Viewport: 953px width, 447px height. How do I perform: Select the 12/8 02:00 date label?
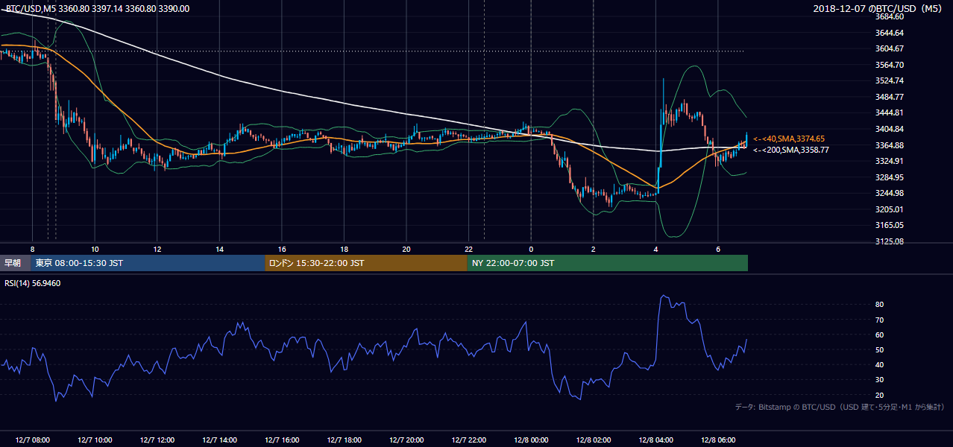pyautogui.click(x=593, y=440)
